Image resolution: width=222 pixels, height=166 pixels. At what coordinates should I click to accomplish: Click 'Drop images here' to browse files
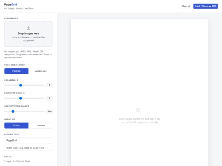click(x=28, y=34)
